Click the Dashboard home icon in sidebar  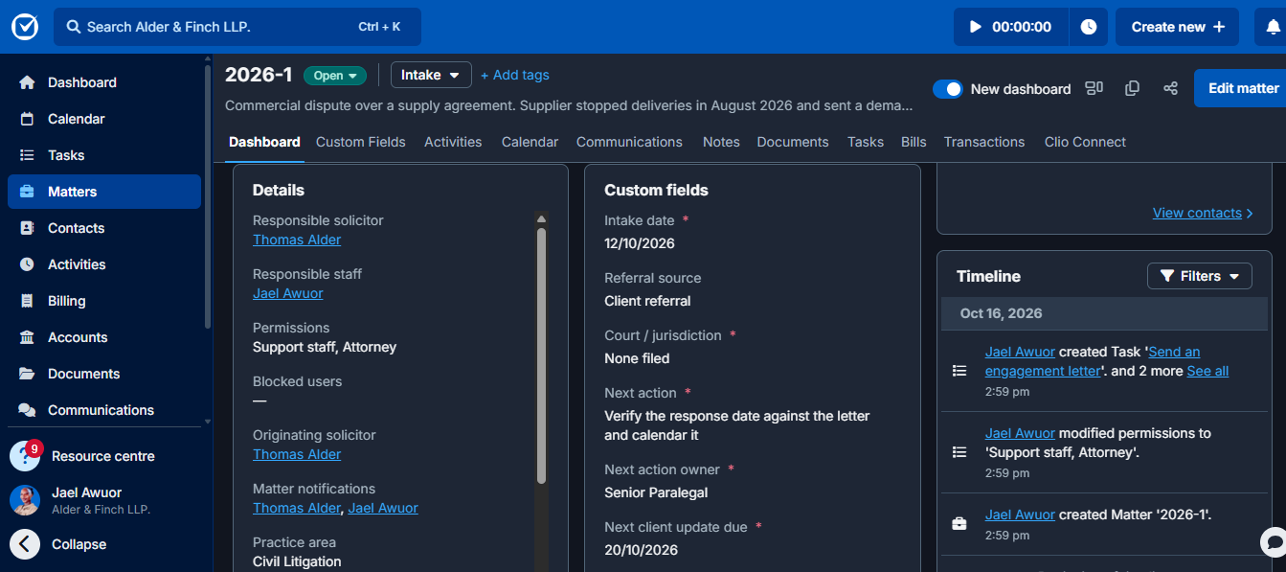tap(27, 82)
